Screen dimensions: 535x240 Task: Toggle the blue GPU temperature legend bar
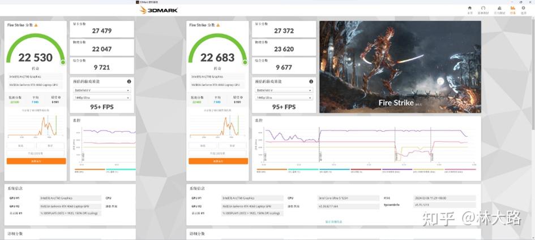[x=335, y=169]
